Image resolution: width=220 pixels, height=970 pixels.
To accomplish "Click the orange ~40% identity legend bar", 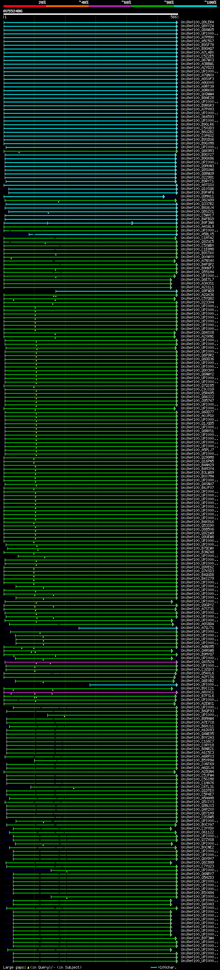I will coord(67,6).
